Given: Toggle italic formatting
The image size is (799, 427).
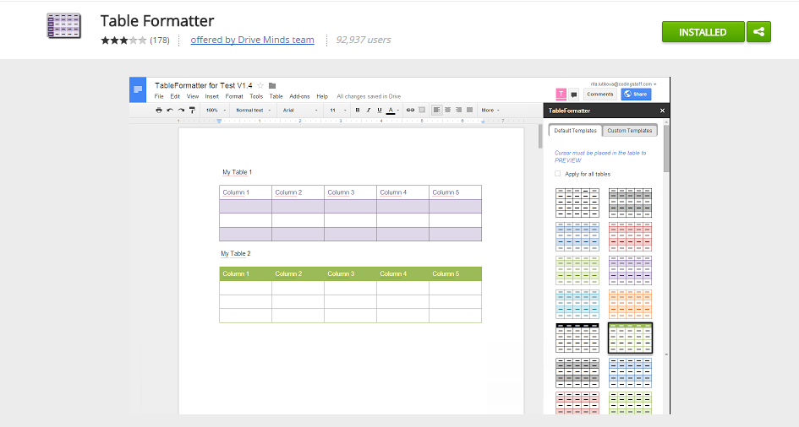Looking at the screenshot, I should [369, 110].
